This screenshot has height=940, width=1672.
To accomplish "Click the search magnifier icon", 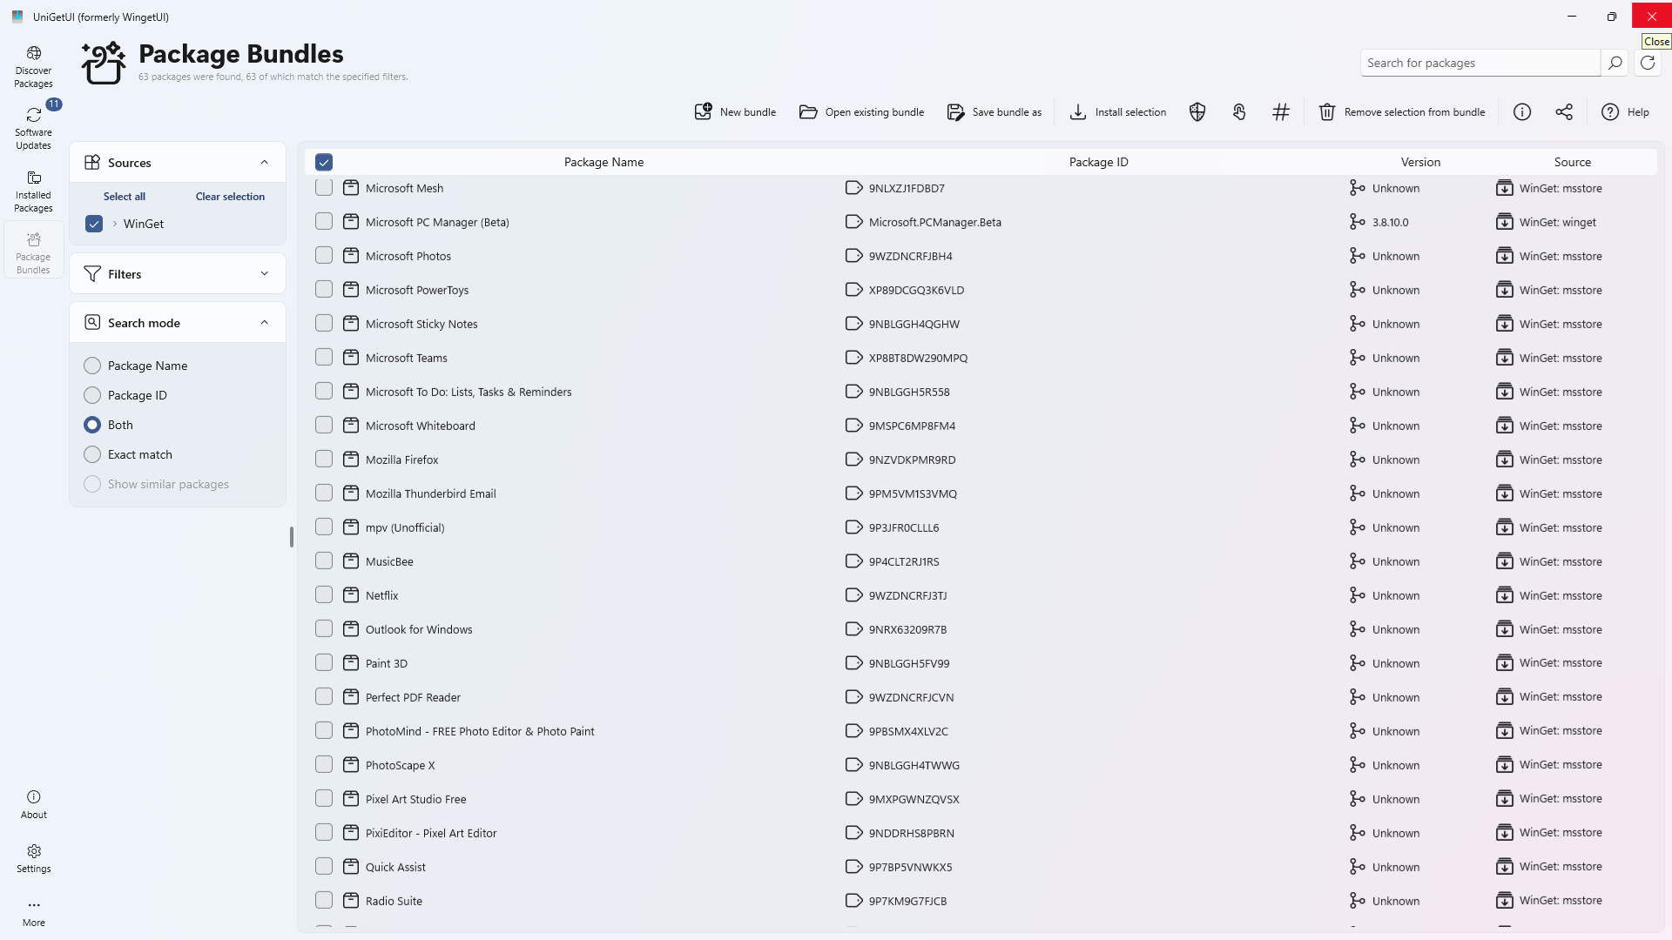I will pyautogui.click(x=1615, y=63).
